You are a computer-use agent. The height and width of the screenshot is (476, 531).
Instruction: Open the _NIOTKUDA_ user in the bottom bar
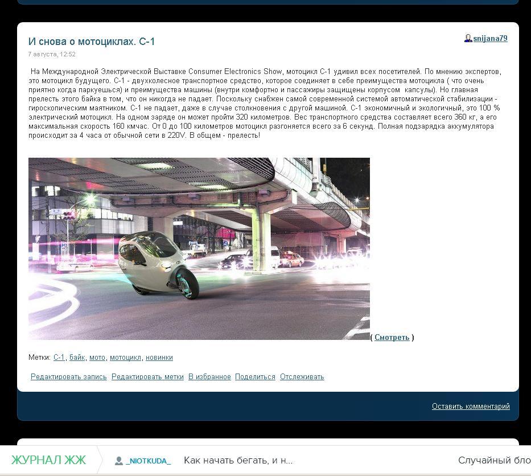[x=149, y=461]
